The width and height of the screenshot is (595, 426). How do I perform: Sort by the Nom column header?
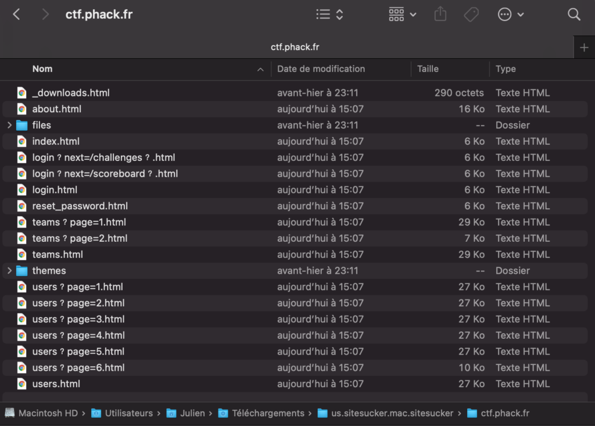[42, 69]
